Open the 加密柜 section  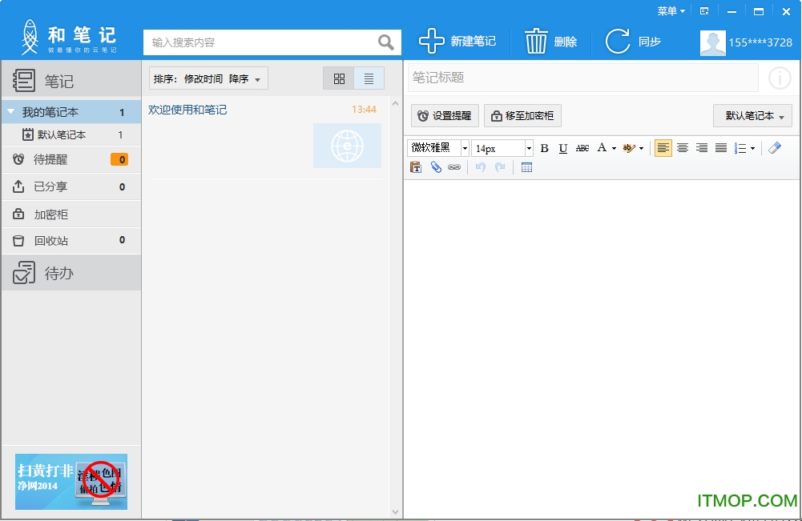71,214
